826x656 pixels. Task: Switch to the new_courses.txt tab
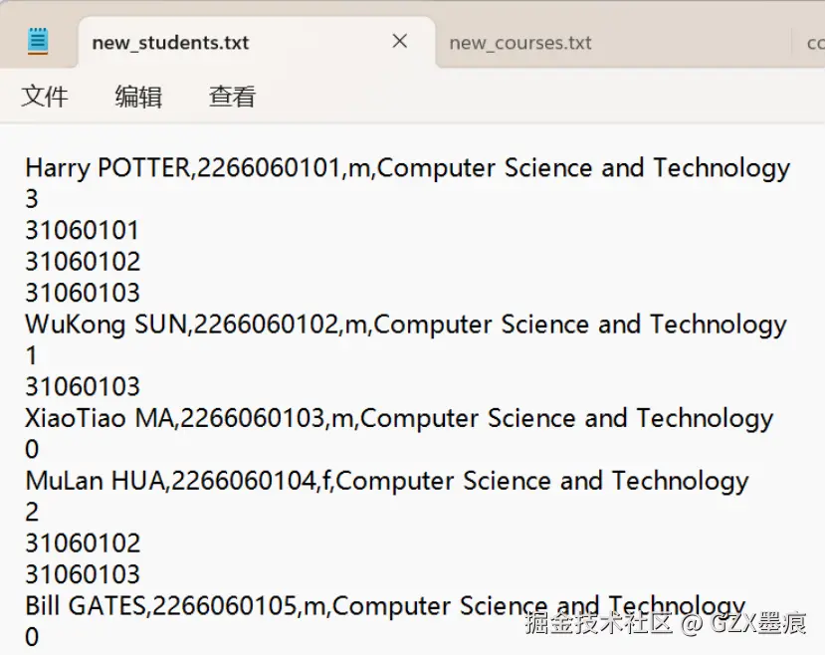pos(519,43)
